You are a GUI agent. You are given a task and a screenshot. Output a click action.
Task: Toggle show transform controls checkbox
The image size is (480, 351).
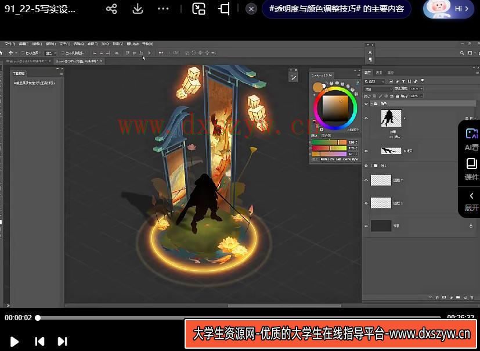tap(63, 53)
